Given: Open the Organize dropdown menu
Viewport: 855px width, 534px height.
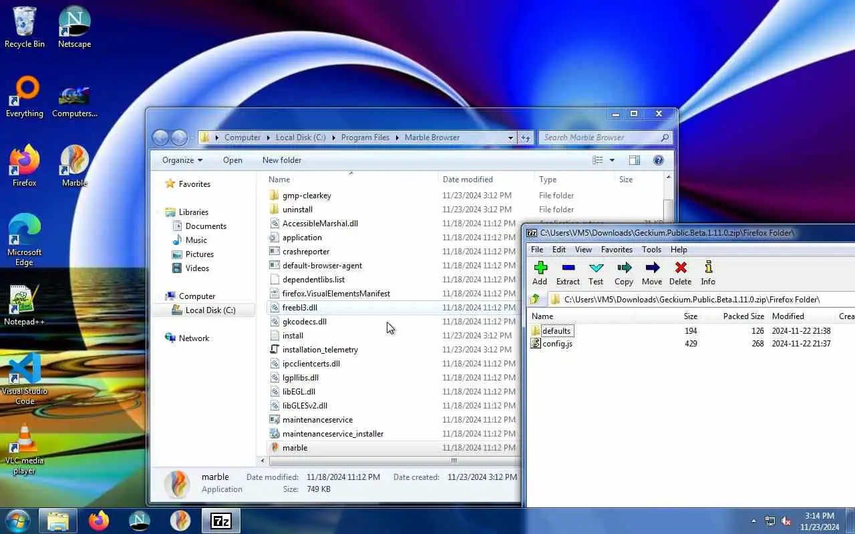Looking at the screenshot, I should (x=182, y=160).
